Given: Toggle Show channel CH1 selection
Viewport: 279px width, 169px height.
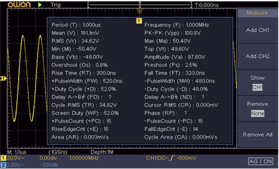Looking at the screenshot, I should click(257, 87).
